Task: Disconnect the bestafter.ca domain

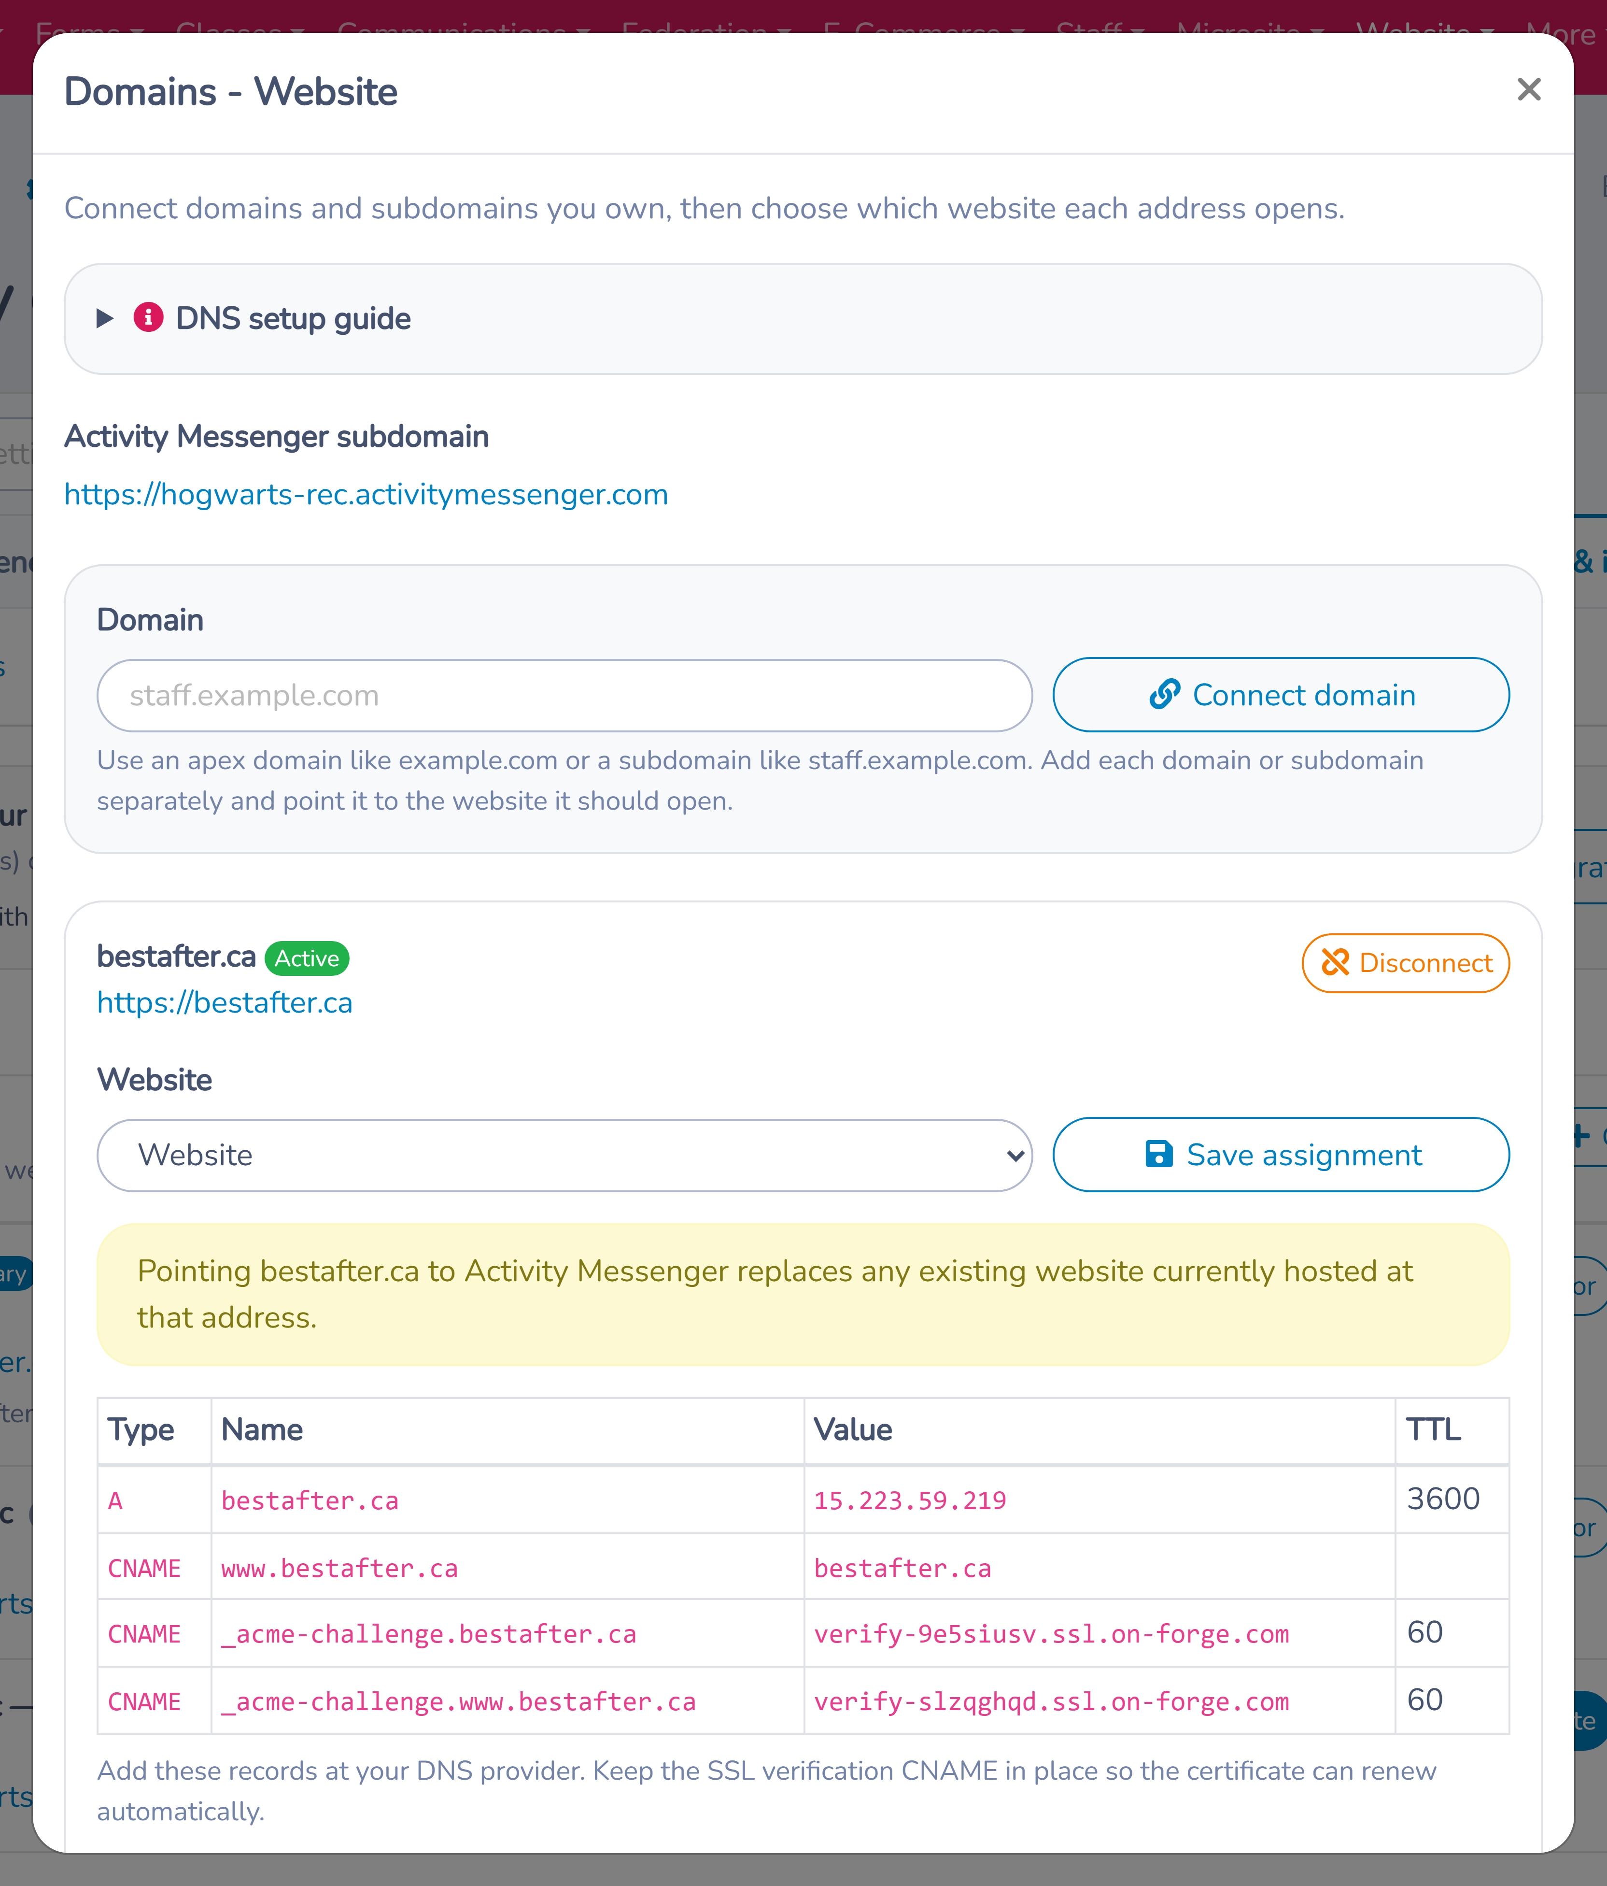Action: (1405, 963)
